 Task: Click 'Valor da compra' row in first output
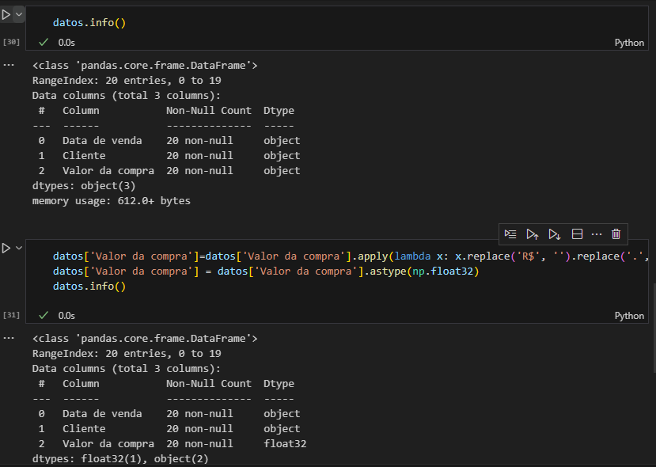point(169,171)
